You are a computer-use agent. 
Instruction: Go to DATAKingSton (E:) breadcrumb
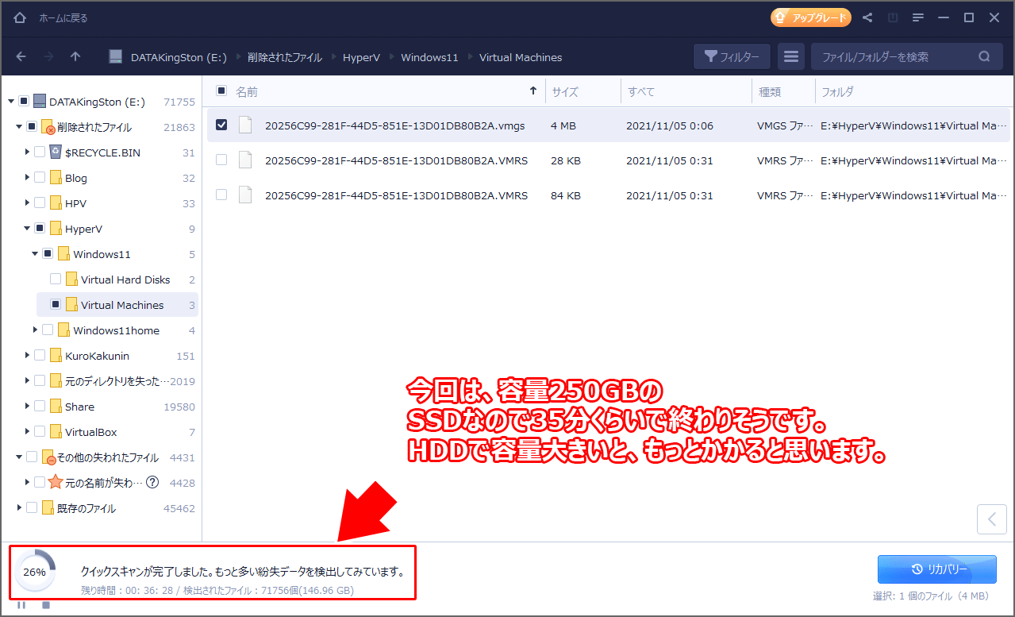click(179, 57)
